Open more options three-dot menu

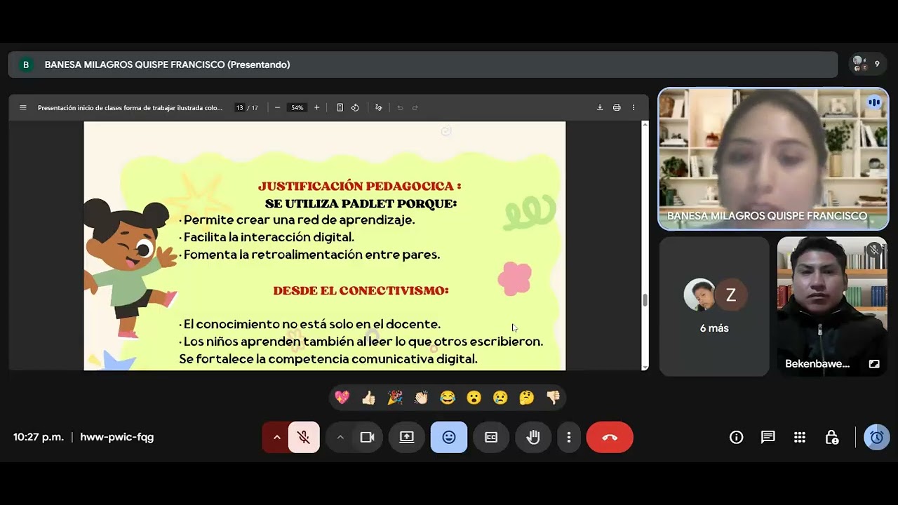coord(568,437)
